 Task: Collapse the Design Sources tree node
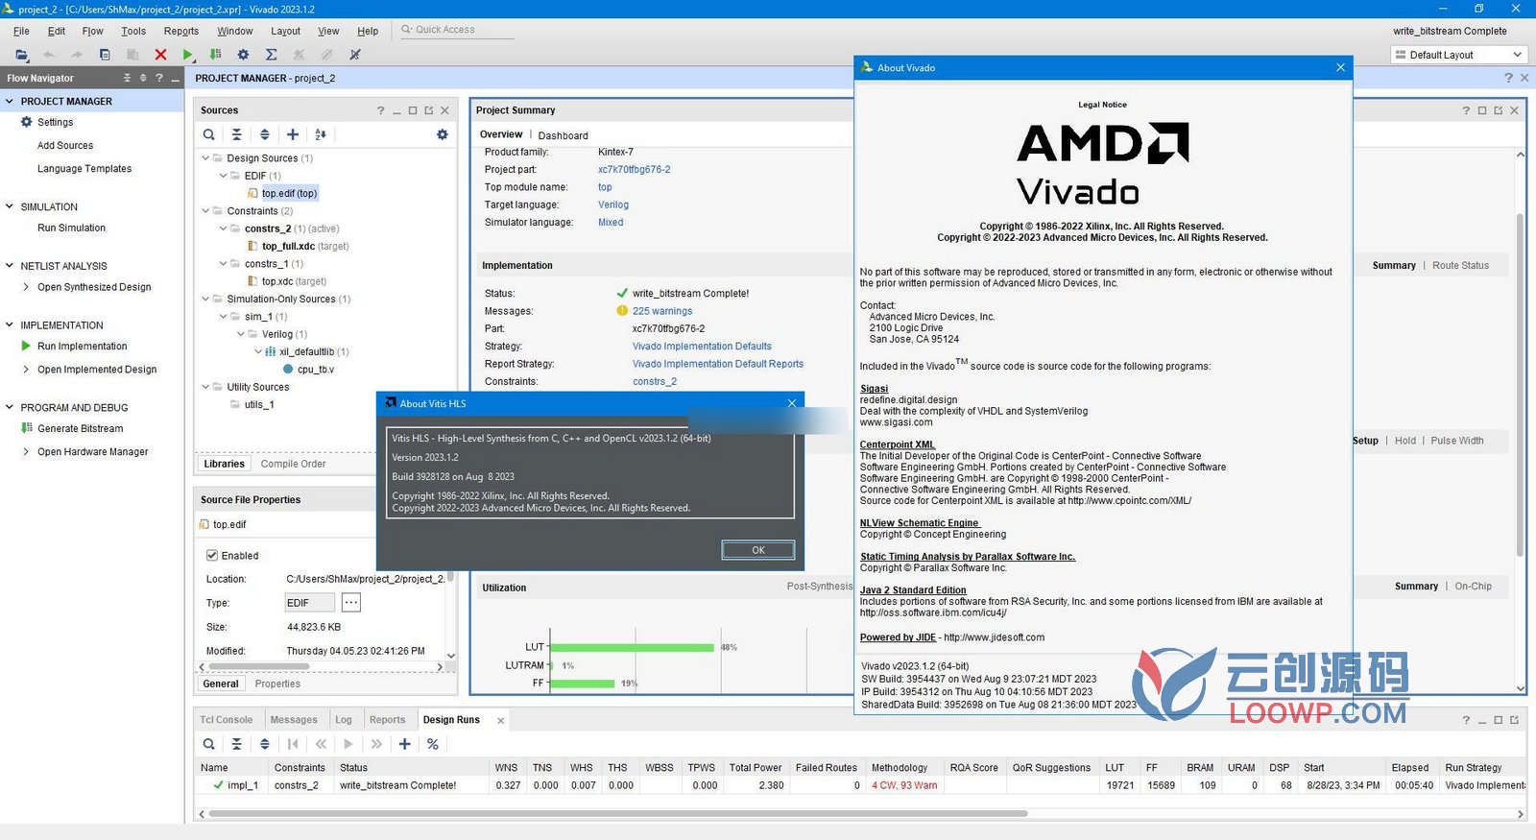click(205, 158)
